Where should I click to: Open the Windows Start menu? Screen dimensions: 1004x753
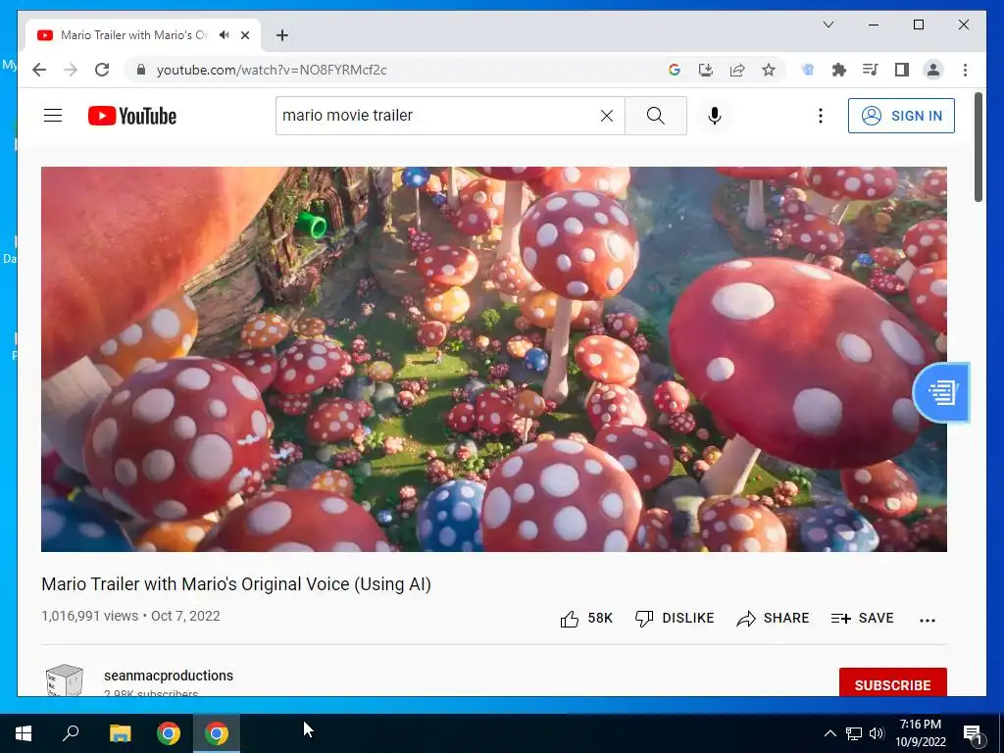(24, 733)
